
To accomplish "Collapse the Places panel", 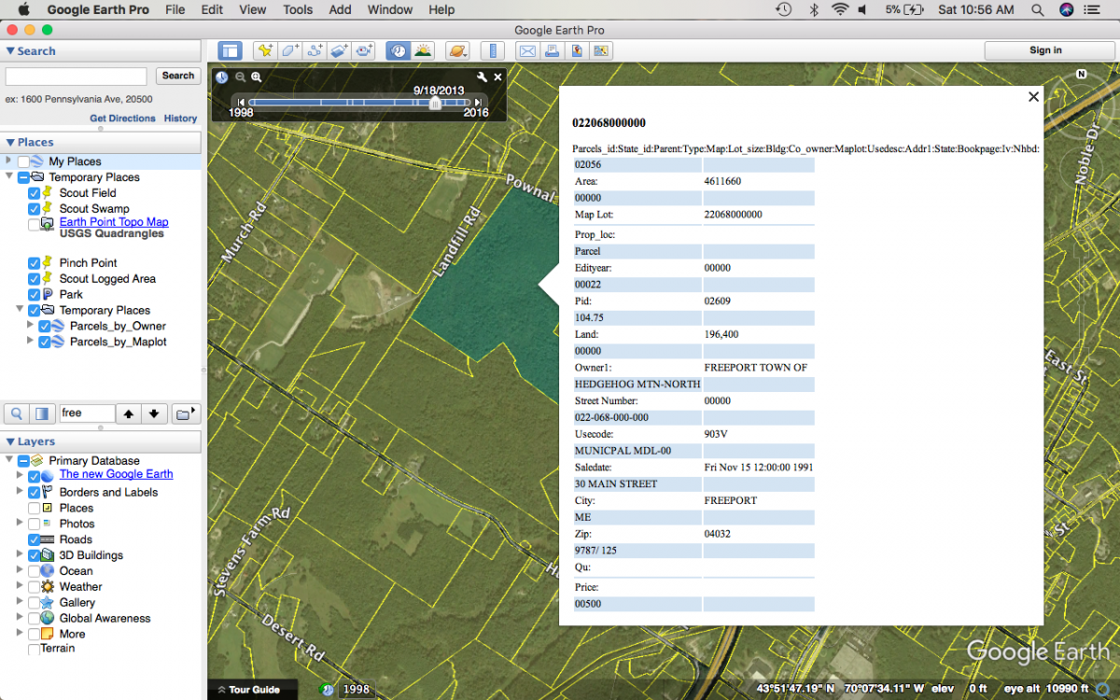I will point(10,142).
